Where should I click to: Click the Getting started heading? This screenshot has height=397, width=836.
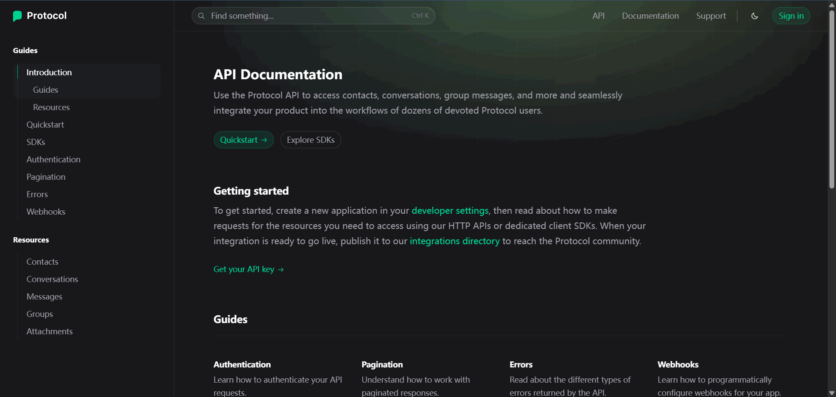(x=251, y=191)
